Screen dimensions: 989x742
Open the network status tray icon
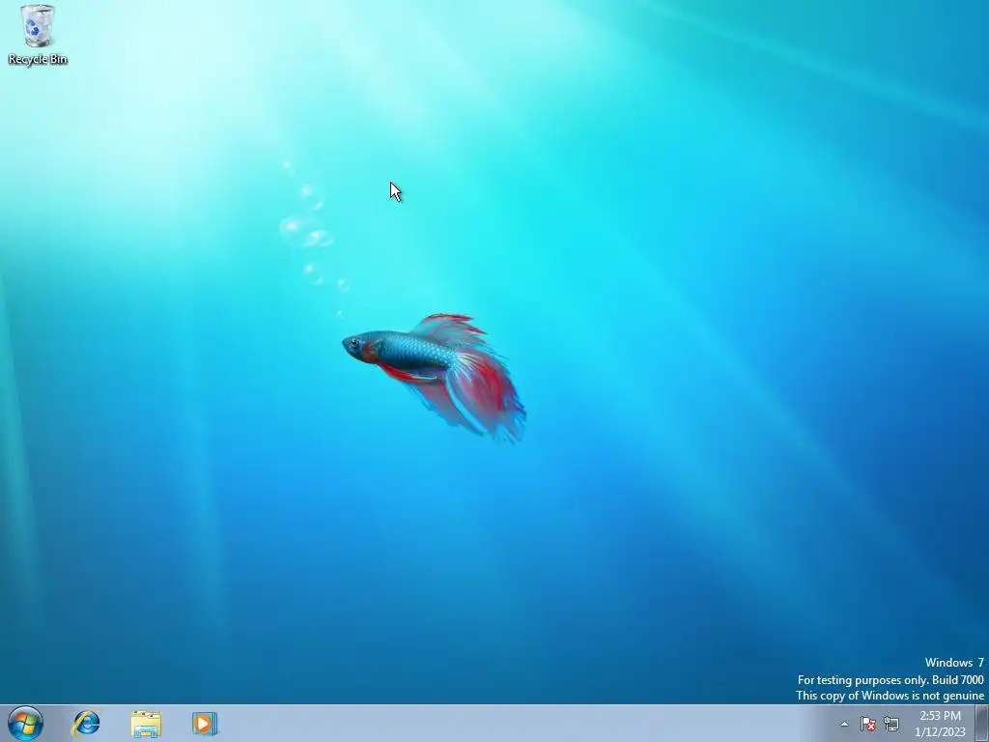(x=891, y=724)
